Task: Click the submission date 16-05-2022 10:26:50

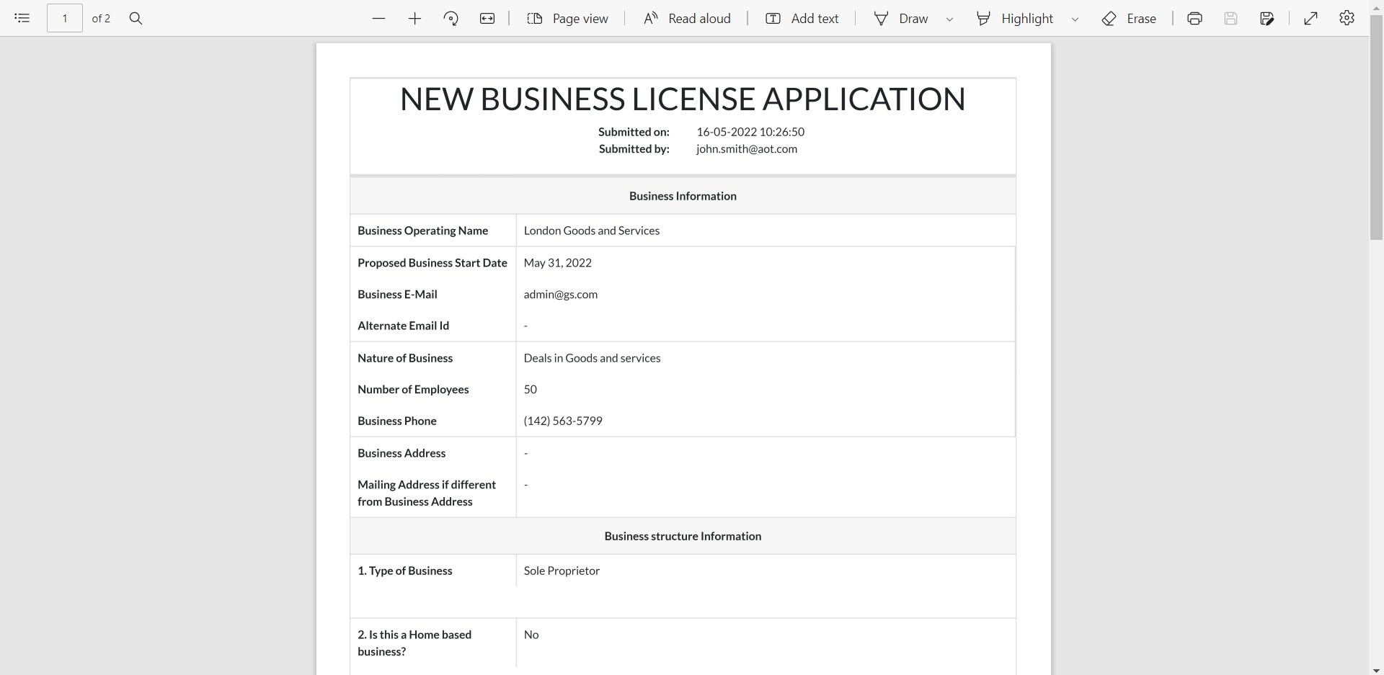Action: (750, 132)
